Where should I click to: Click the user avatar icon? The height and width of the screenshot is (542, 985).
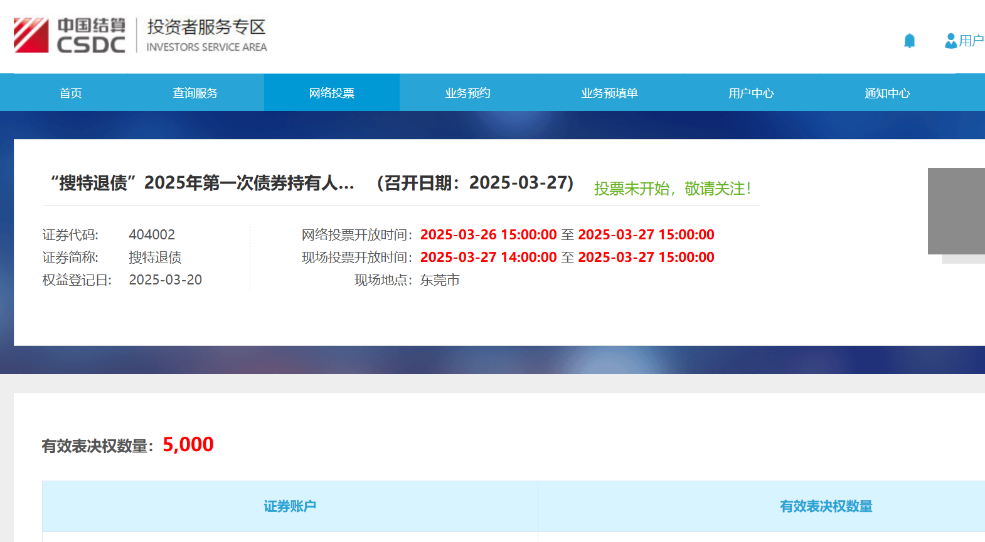point(950,41)
